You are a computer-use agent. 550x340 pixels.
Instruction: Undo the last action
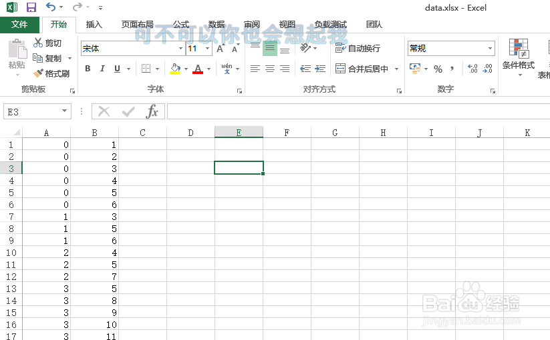[x=51, y=7]
